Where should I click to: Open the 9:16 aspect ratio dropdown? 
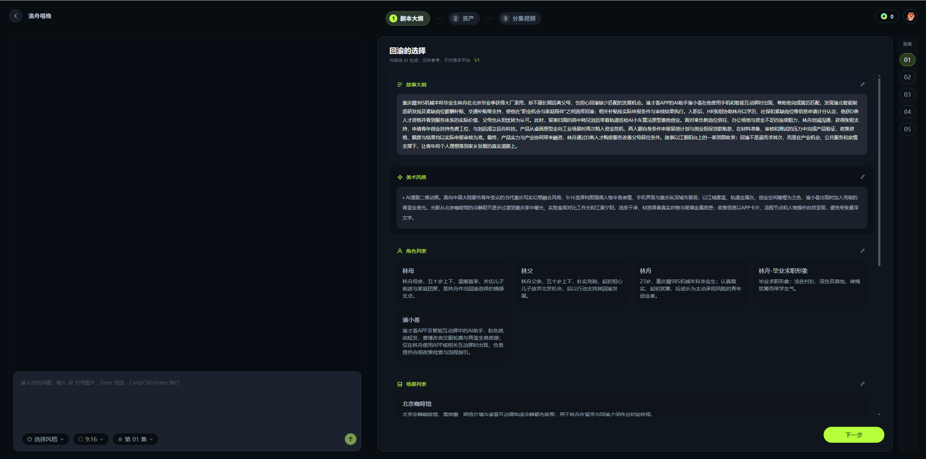click(x=91, y=439)
